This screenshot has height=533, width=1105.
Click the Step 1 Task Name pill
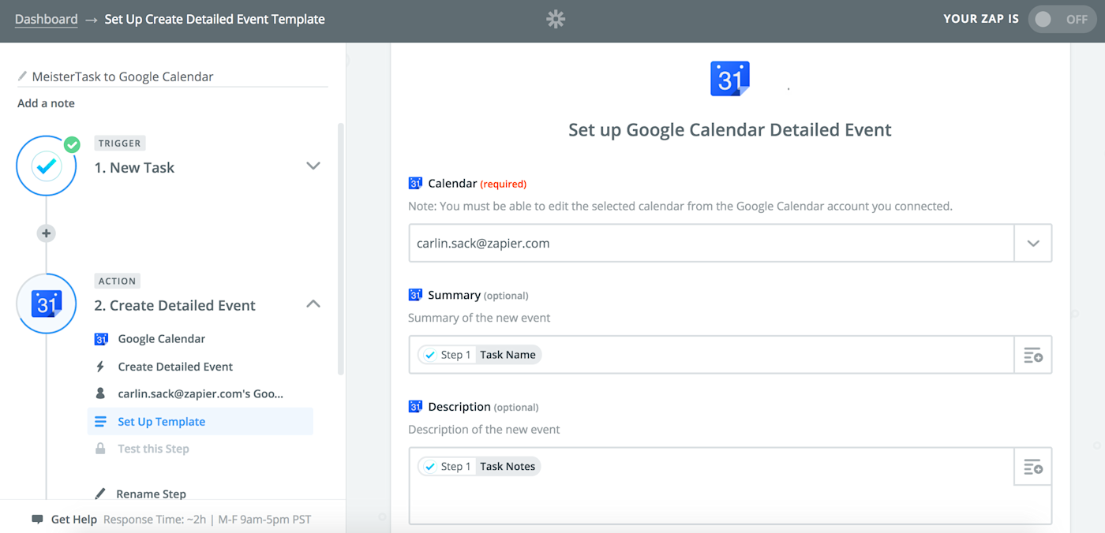(x=479, y=355)
